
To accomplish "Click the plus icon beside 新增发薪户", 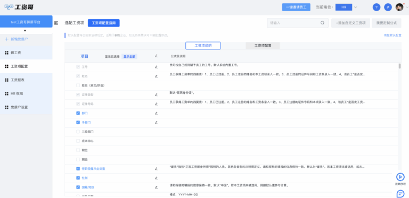I will pyautogui.click(x=6, y=39).
